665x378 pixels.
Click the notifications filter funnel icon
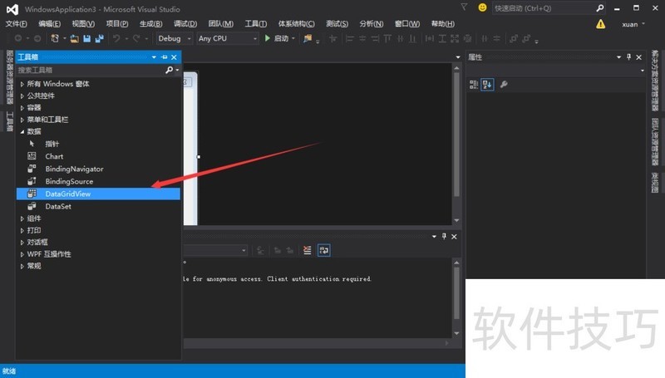[x=464, y=7]
